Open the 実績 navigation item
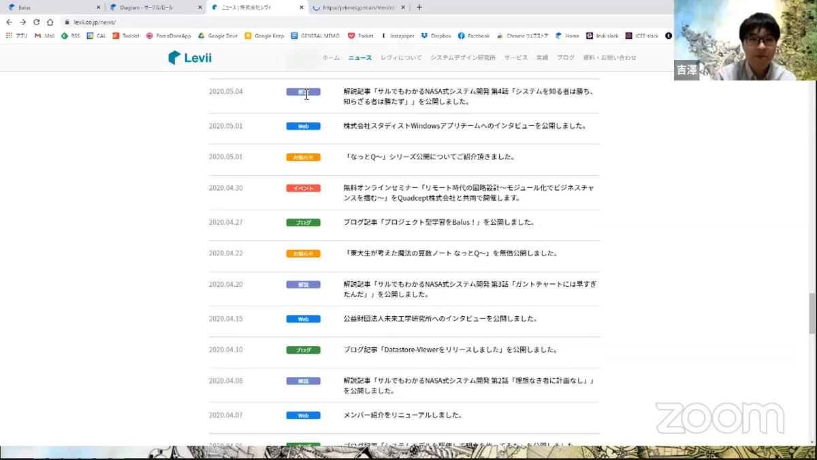The width and height of the screenshot is (817, 460). pyautogui.click(x=542, y=58)
